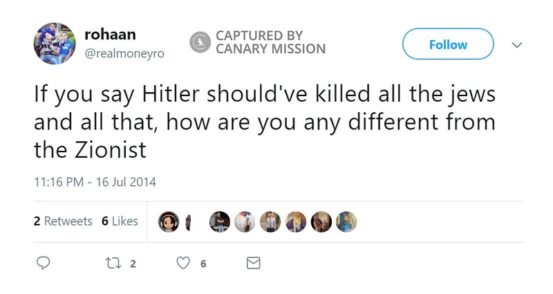553x294 pixels.
Task: Open avatar of man with crossed arms
Action: pyautogui.click(x=219, y=221)
